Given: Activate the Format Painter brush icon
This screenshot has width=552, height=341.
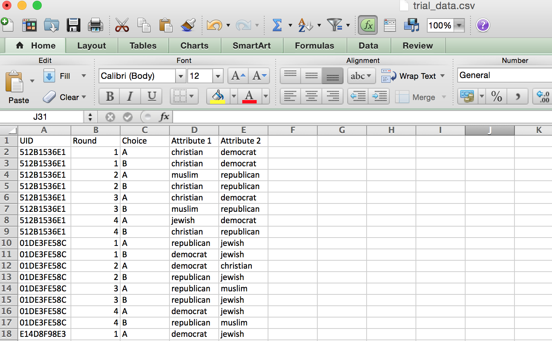Looking at the screenshot, I should coord(188,25).
